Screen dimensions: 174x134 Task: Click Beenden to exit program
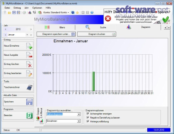[x=18, y=115]
